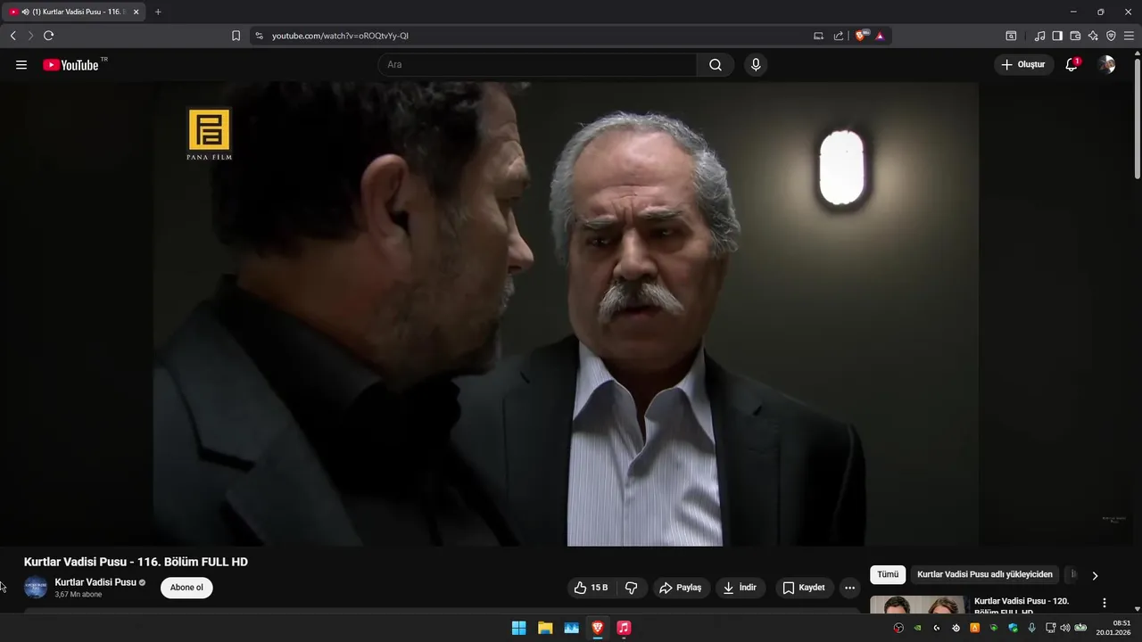Screen dimensions: 1142x642
Task: Save the video with Kaydet
Action: (x=804, y=588)
